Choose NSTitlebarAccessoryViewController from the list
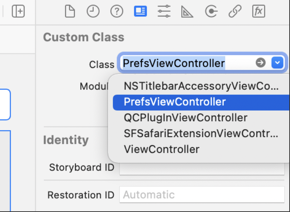Screen dimensions: 290x212 pos(201,86)
